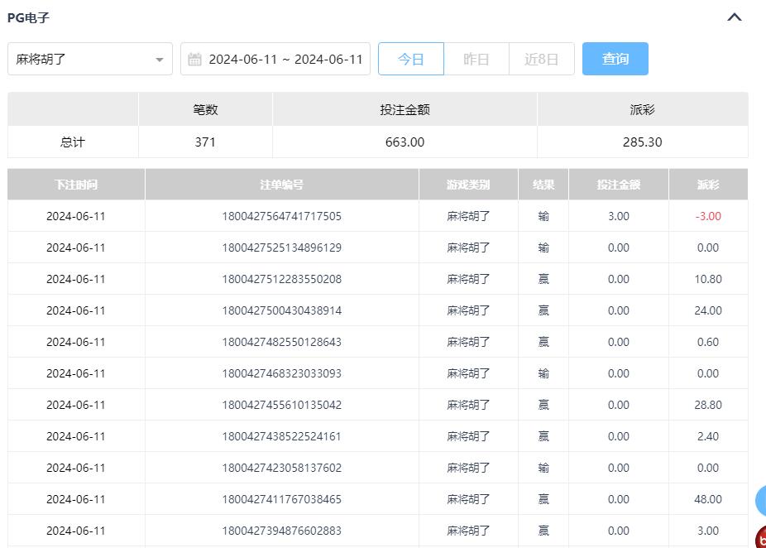Screen dimensions: 766x548
Task: Click the 投注金额 table column header
Action: pos(619,185)
